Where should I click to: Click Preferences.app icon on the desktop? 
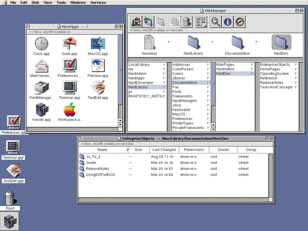pyautogui.click(x=14, y=122)
